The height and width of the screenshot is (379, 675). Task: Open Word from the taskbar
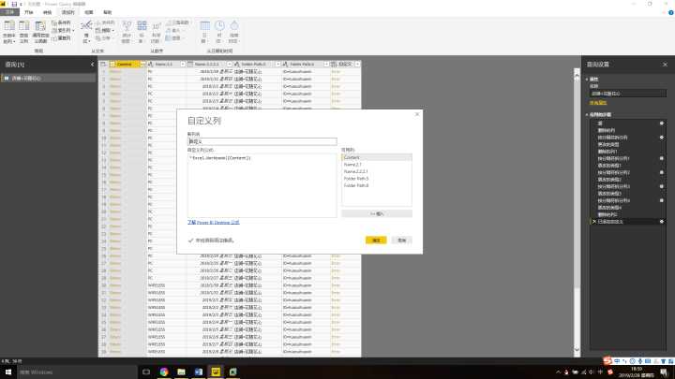pos(199,372)
